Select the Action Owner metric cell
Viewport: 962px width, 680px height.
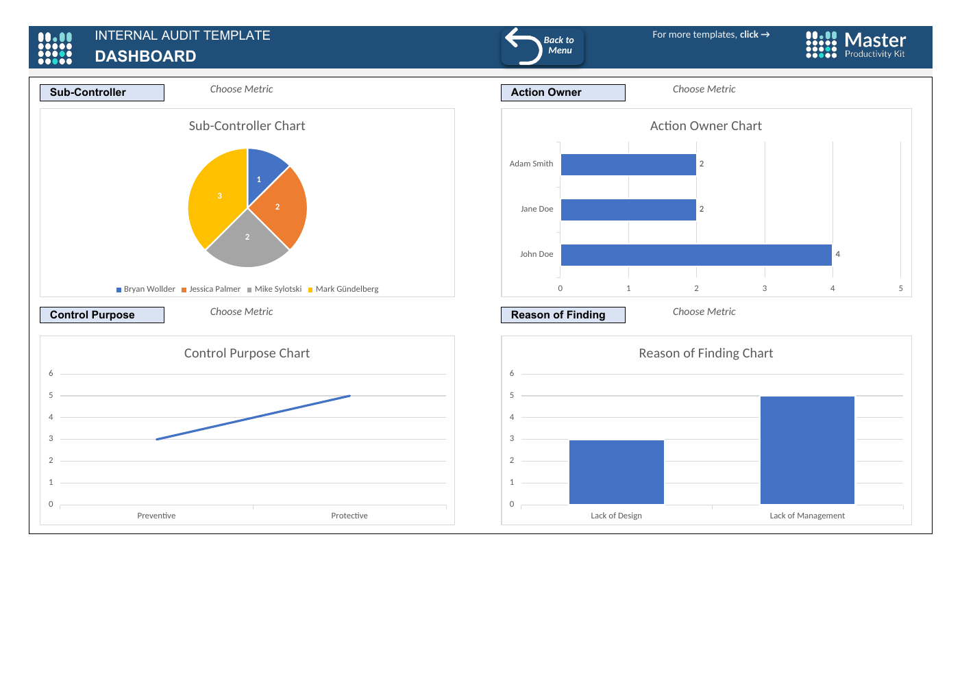point(563,92)
